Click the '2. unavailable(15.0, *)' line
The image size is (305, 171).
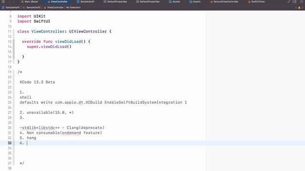(47, 113)
